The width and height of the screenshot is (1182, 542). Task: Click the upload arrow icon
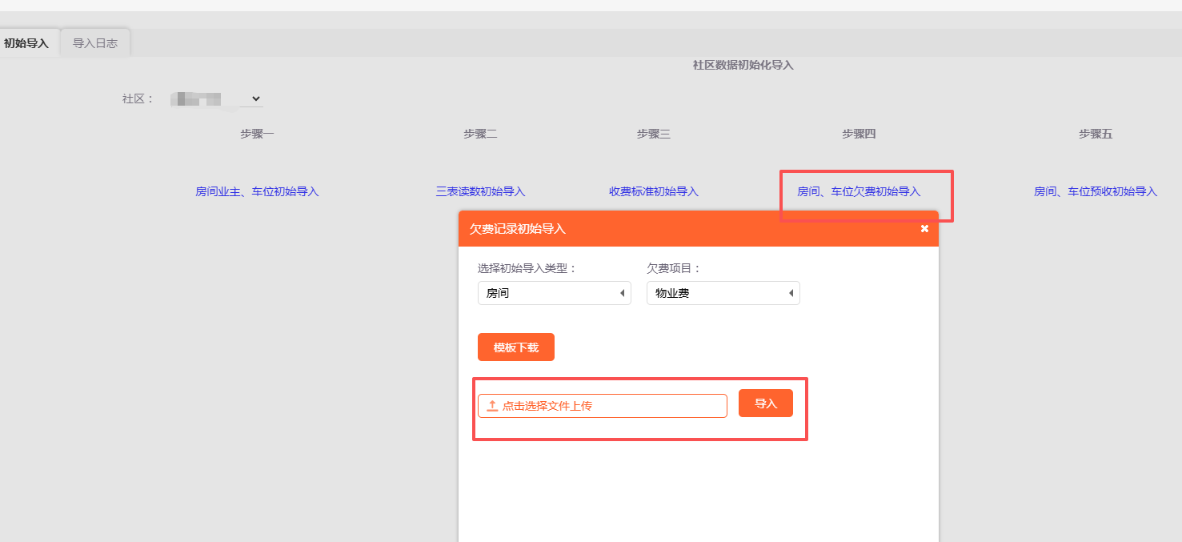[x=492, y=406]
